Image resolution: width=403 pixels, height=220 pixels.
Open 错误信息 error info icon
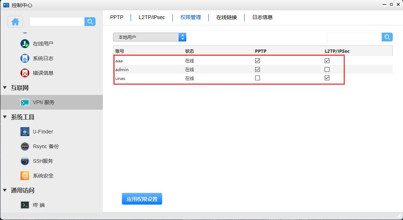coord(25,73)
